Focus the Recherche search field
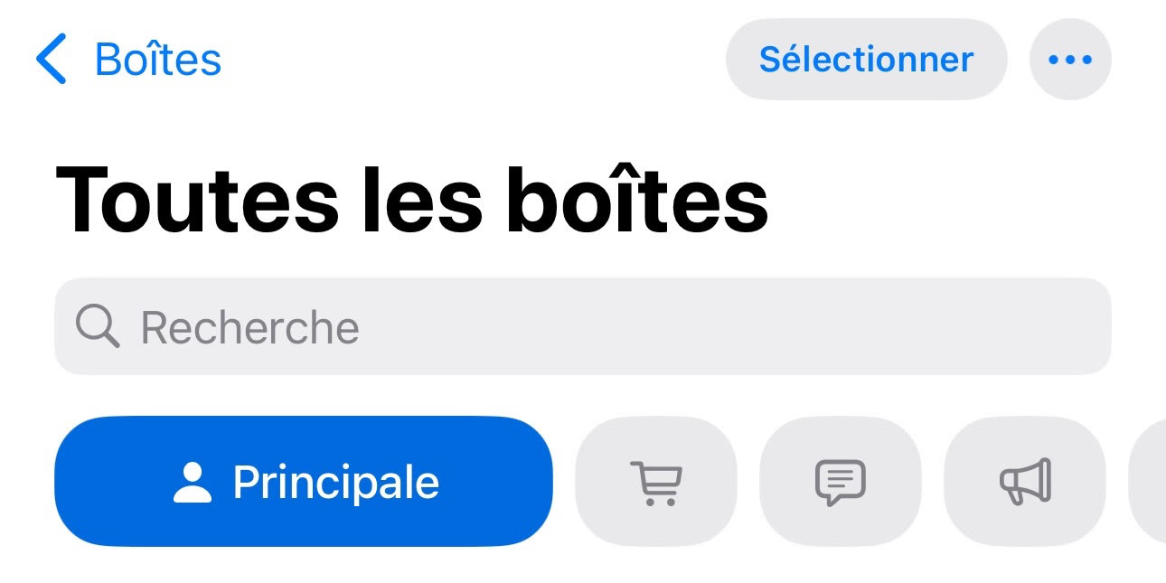Viewport: 1166px width, 583px height. pos(583,326)
